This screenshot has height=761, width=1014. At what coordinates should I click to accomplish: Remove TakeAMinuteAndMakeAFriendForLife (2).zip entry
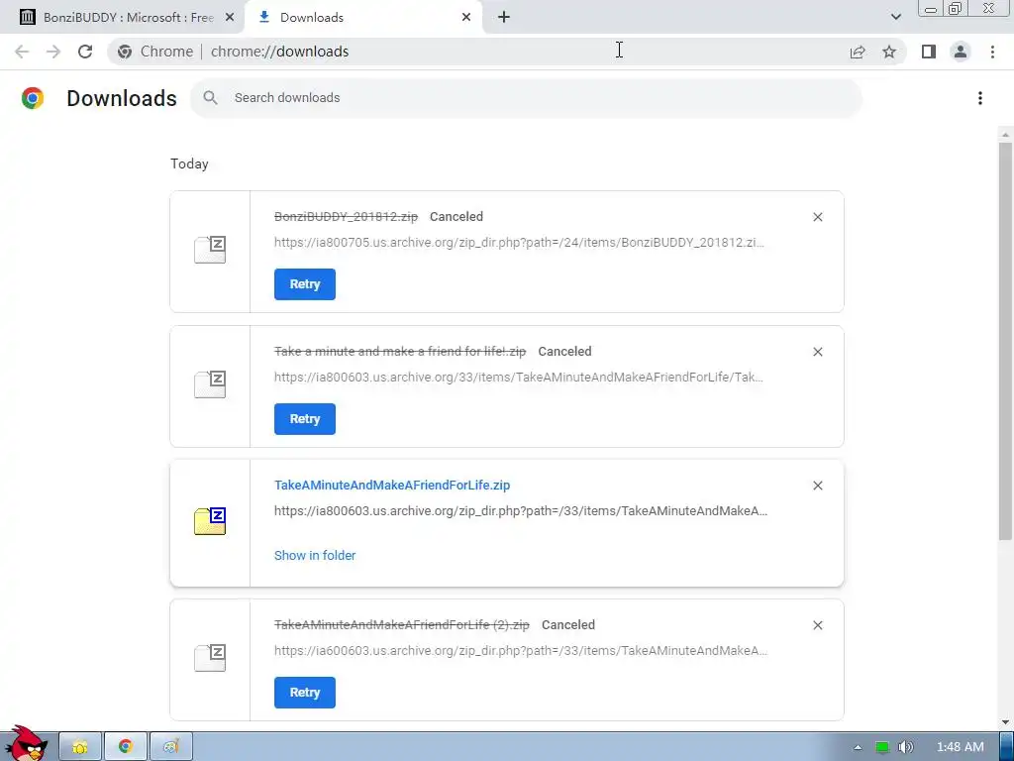pos(817,625)
